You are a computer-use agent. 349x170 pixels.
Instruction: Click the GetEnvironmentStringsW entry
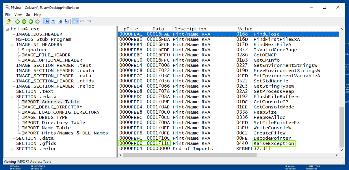point(285,65)
